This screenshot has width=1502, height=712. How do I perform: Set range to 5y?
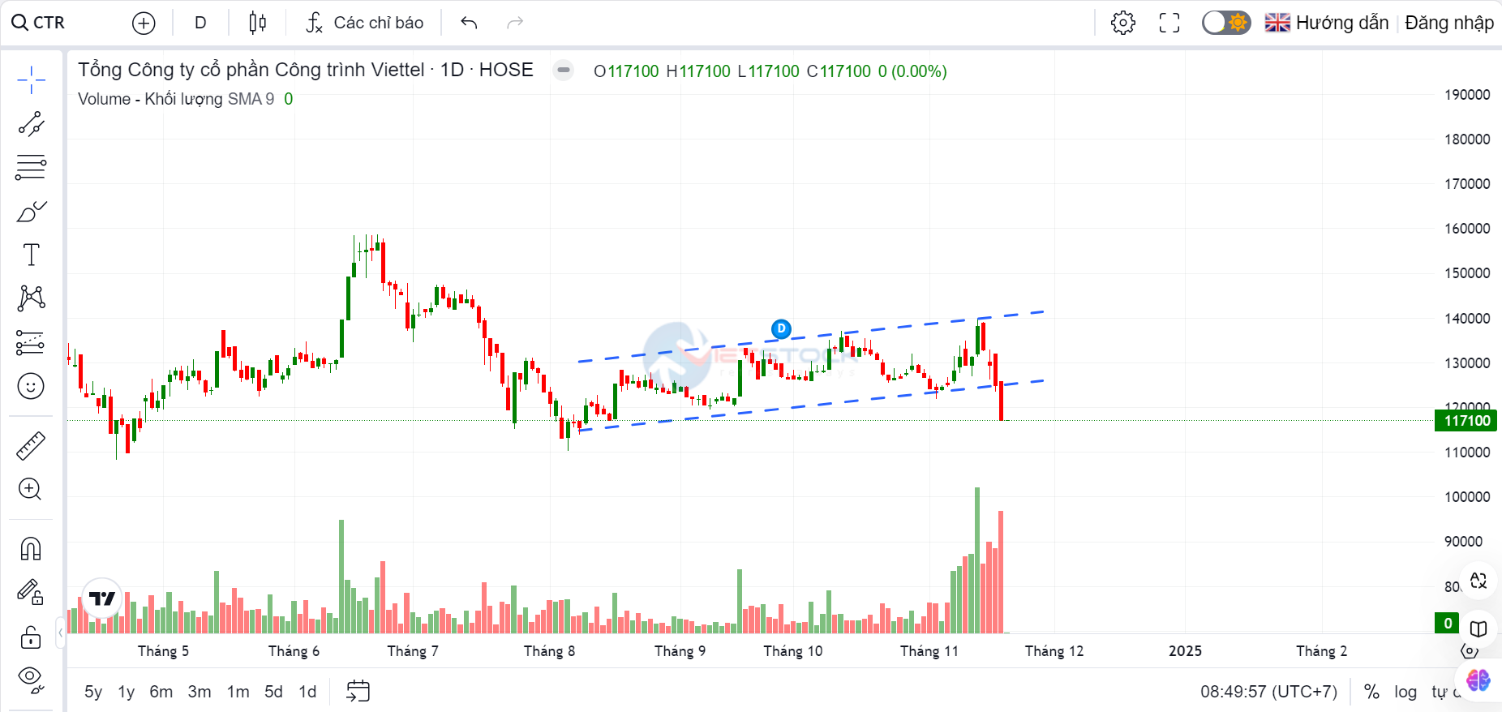93,692
